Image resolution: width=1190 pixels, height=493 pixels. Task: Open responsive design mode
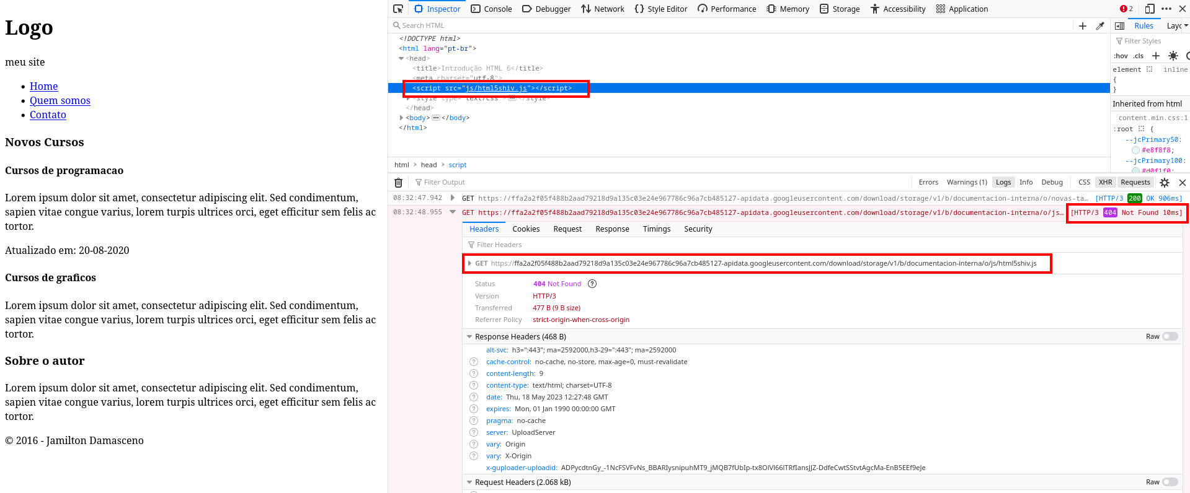point(1150,9)
